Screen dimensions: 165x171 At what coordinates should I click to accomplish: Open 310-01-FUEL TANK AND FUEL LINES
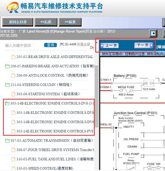tap(55, 159)
